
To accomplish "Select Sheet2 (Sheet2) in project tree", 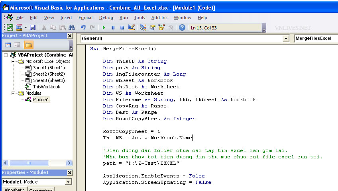I will pos(49,74).
